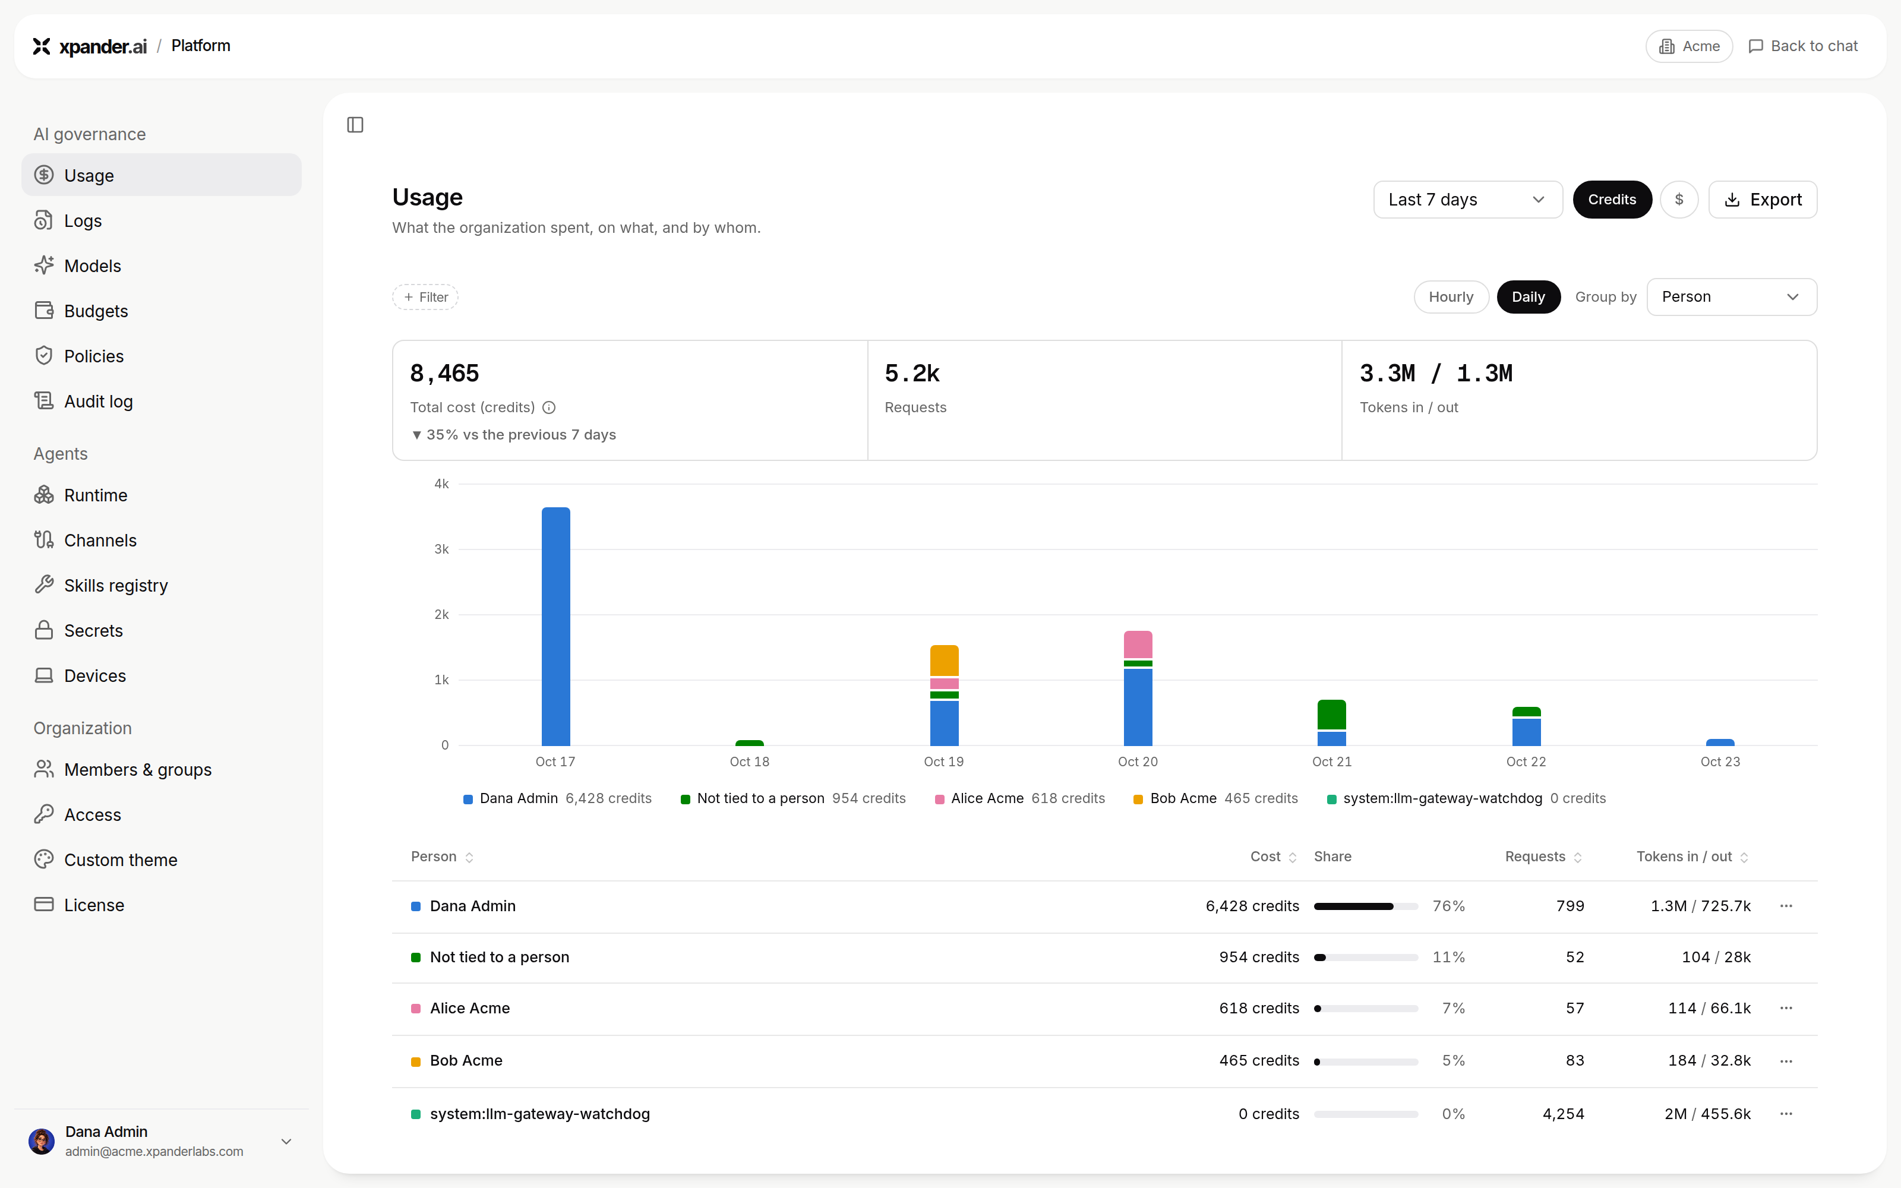Click the Acme organization button

coord(1689,46)
